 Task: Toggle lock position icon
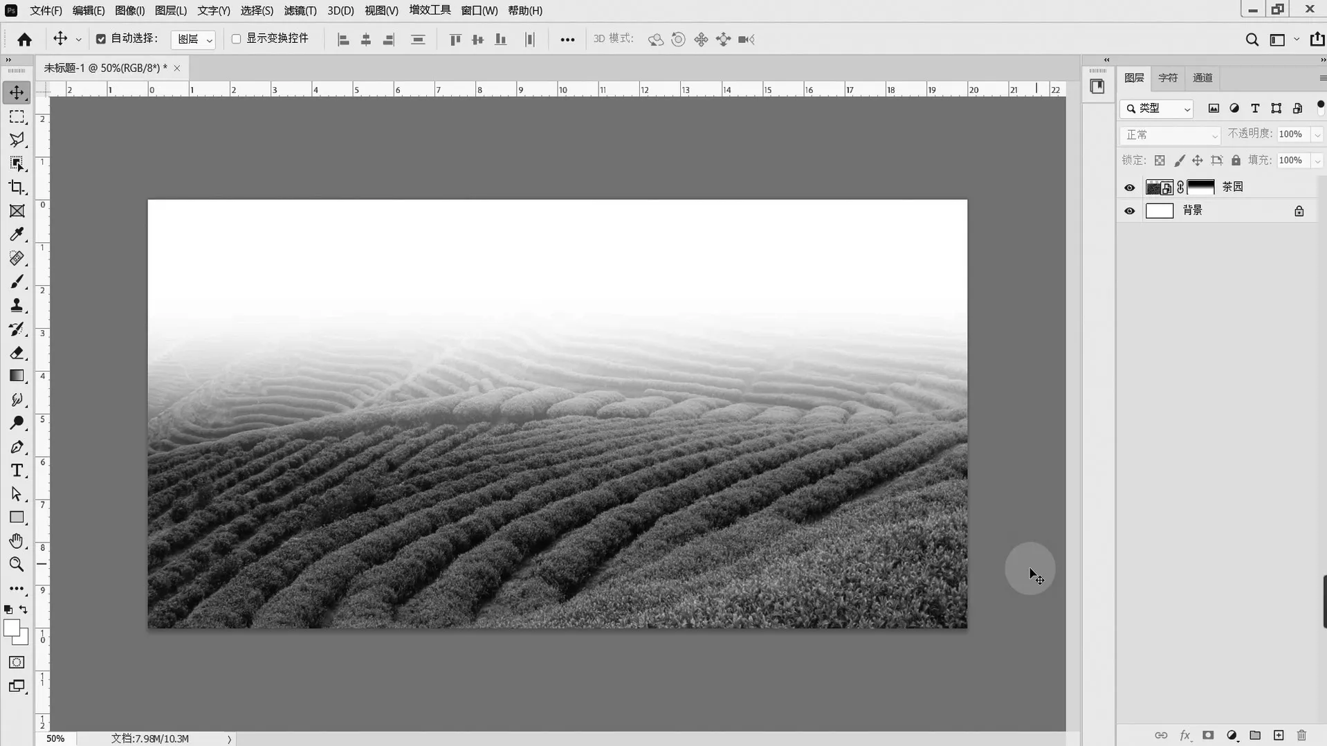pyautogui.click(x=1197, y=161)
